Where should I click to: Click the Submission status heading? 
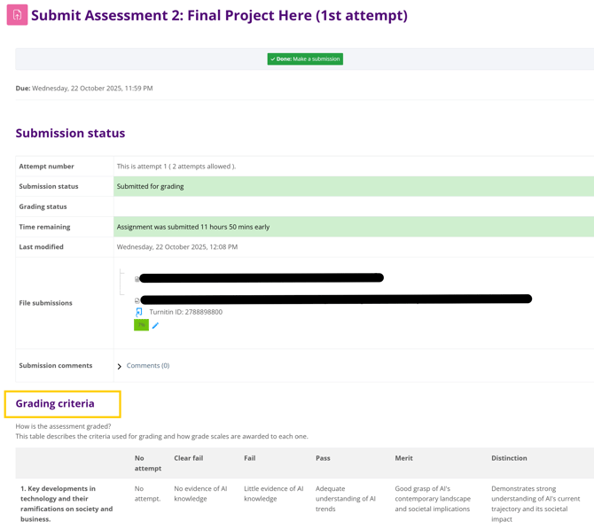(x=70, y=133)
